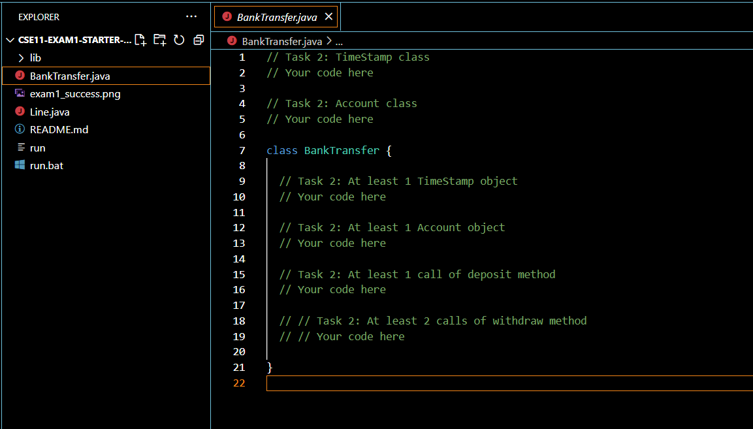Viewport: 753px width, 429px height.
Task: Click line number 22 in the editor
Action: click(x=239, y=383)
